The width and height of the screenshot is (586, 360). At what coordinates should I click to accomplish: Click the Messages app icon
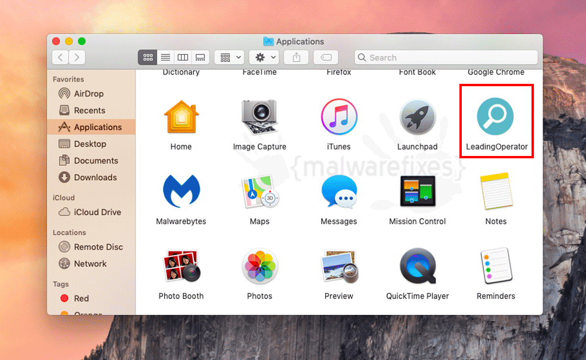click(339, 191)
